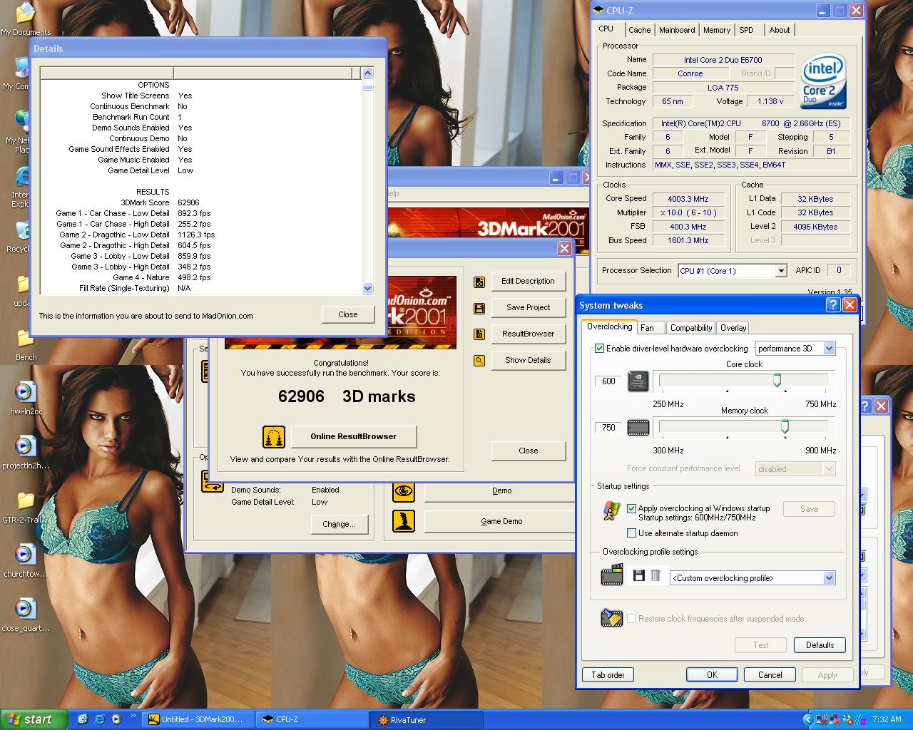Click the eye icon beside Demo
The height and width of the screenshot is (730, 913).
pos(404,490)
